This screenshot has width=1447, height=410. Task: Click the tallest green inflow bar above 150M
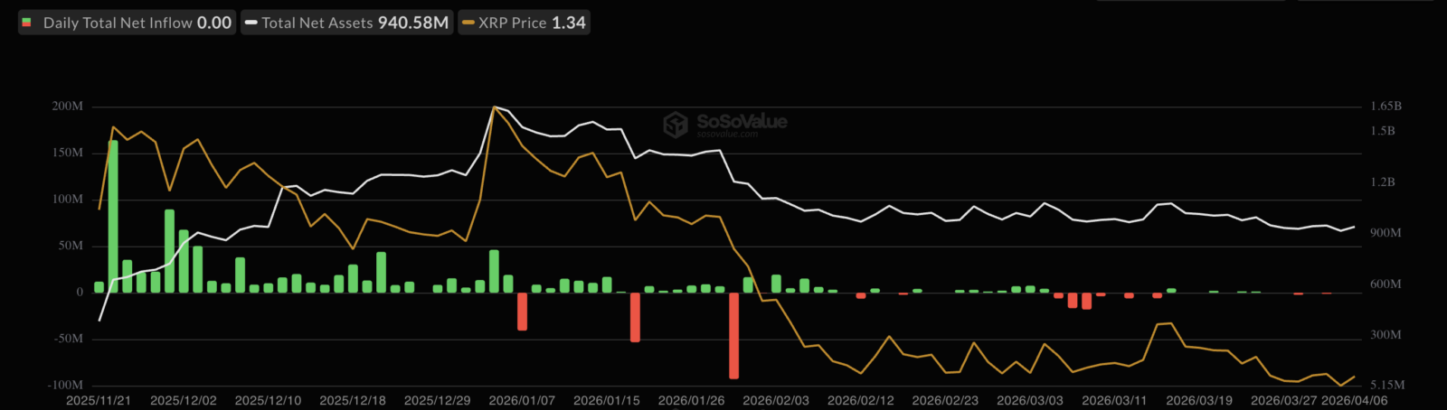point(113,216)
